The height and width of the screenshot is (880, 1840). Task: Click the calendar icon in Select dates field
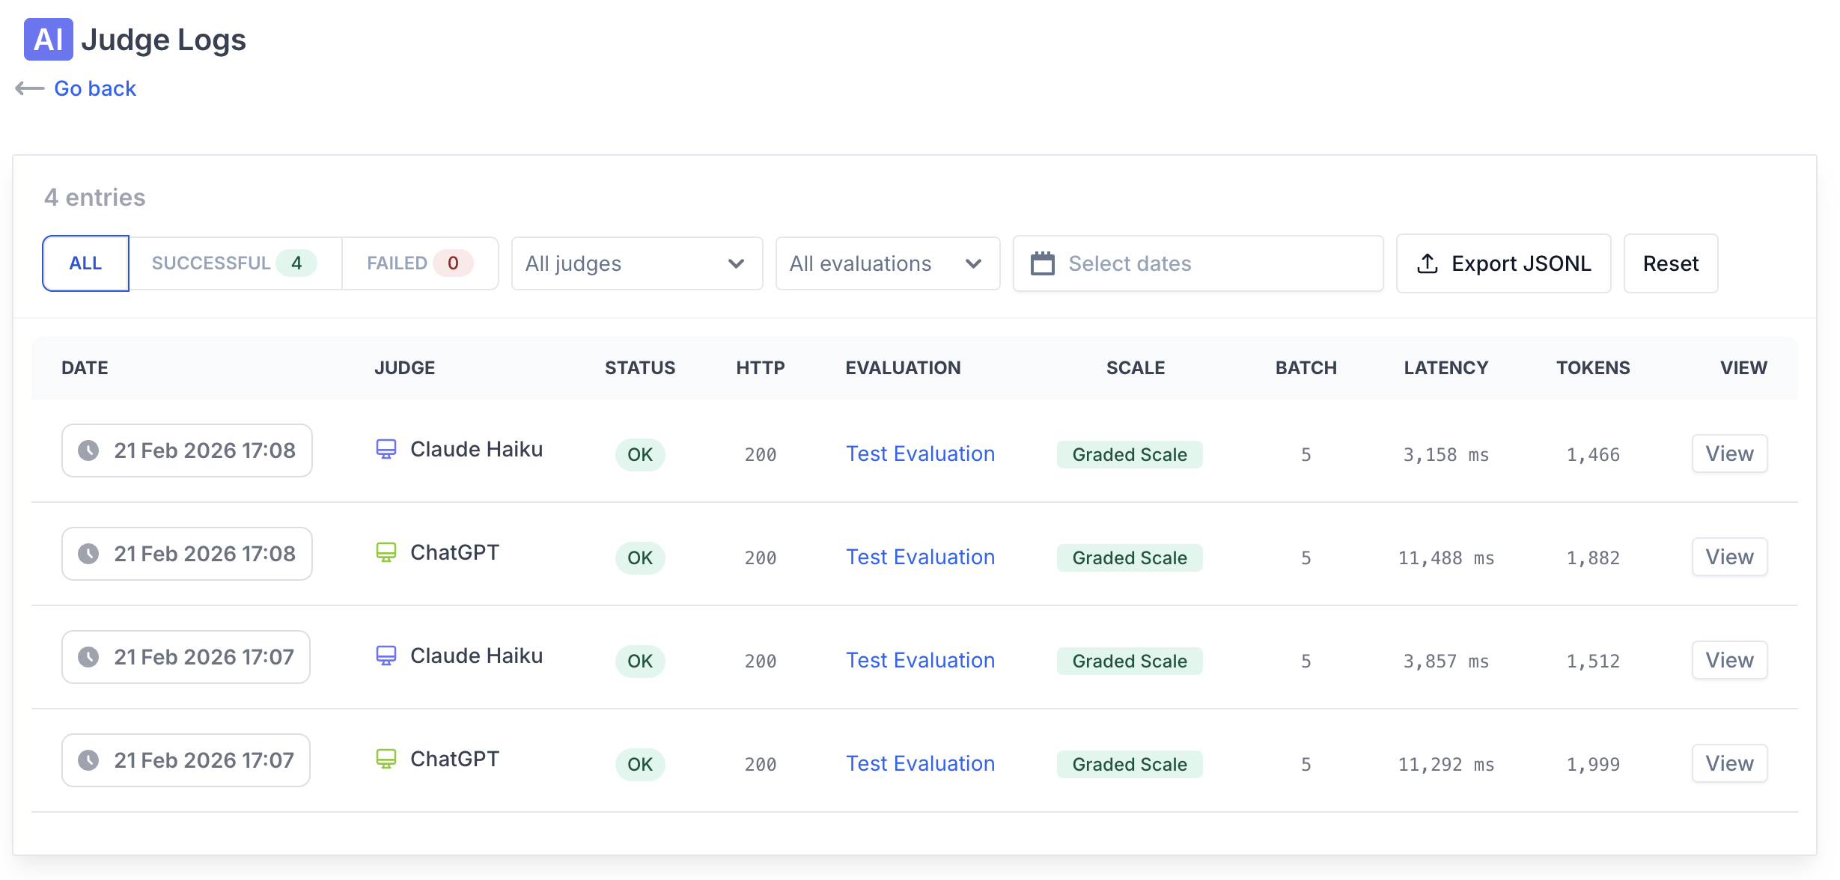click(x=1044, y=263)
